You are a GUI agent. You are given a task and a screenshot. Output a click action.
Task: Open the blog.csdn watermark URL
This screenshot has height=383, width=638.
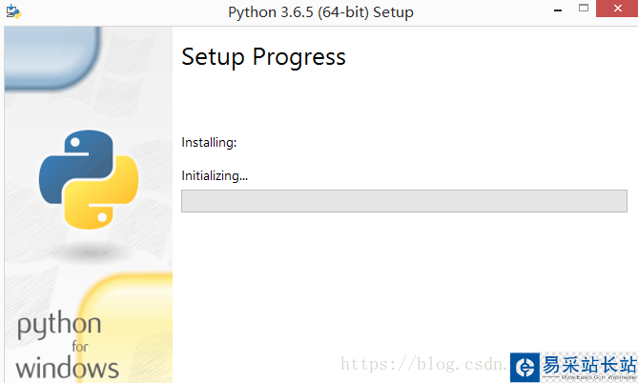pos(424,364)
